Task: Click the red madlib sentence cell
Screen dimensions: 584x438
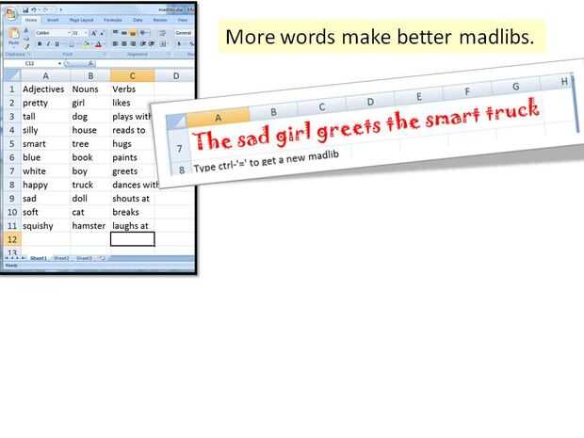Action: point(365,124)
